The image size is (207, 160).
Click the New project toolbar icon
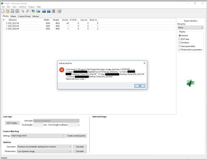coord(3,11)
